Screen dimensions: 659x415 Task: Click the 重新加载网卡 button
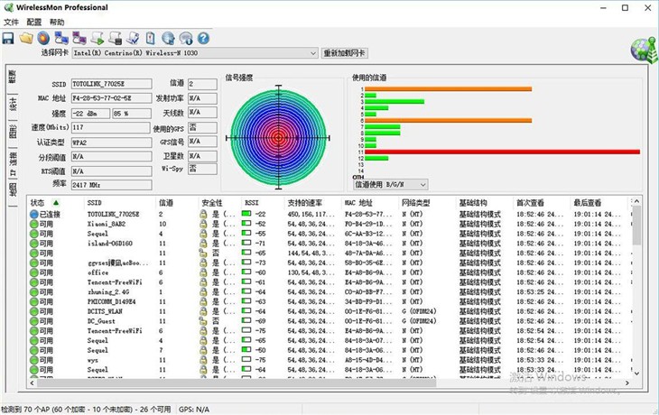[x=344, y=53]
